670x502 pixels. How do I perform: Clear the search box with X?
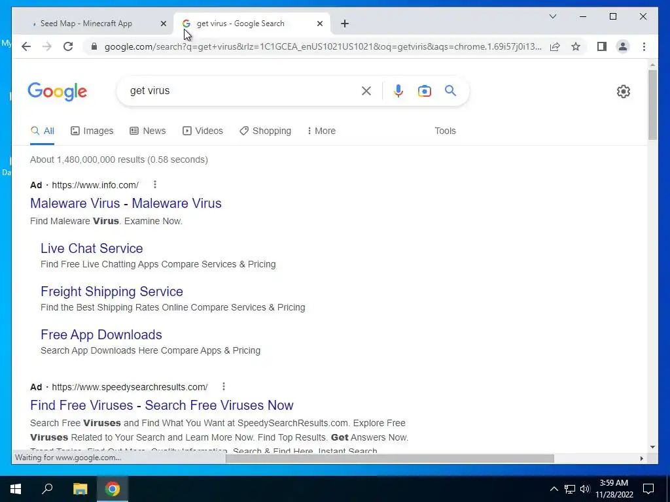366,91
